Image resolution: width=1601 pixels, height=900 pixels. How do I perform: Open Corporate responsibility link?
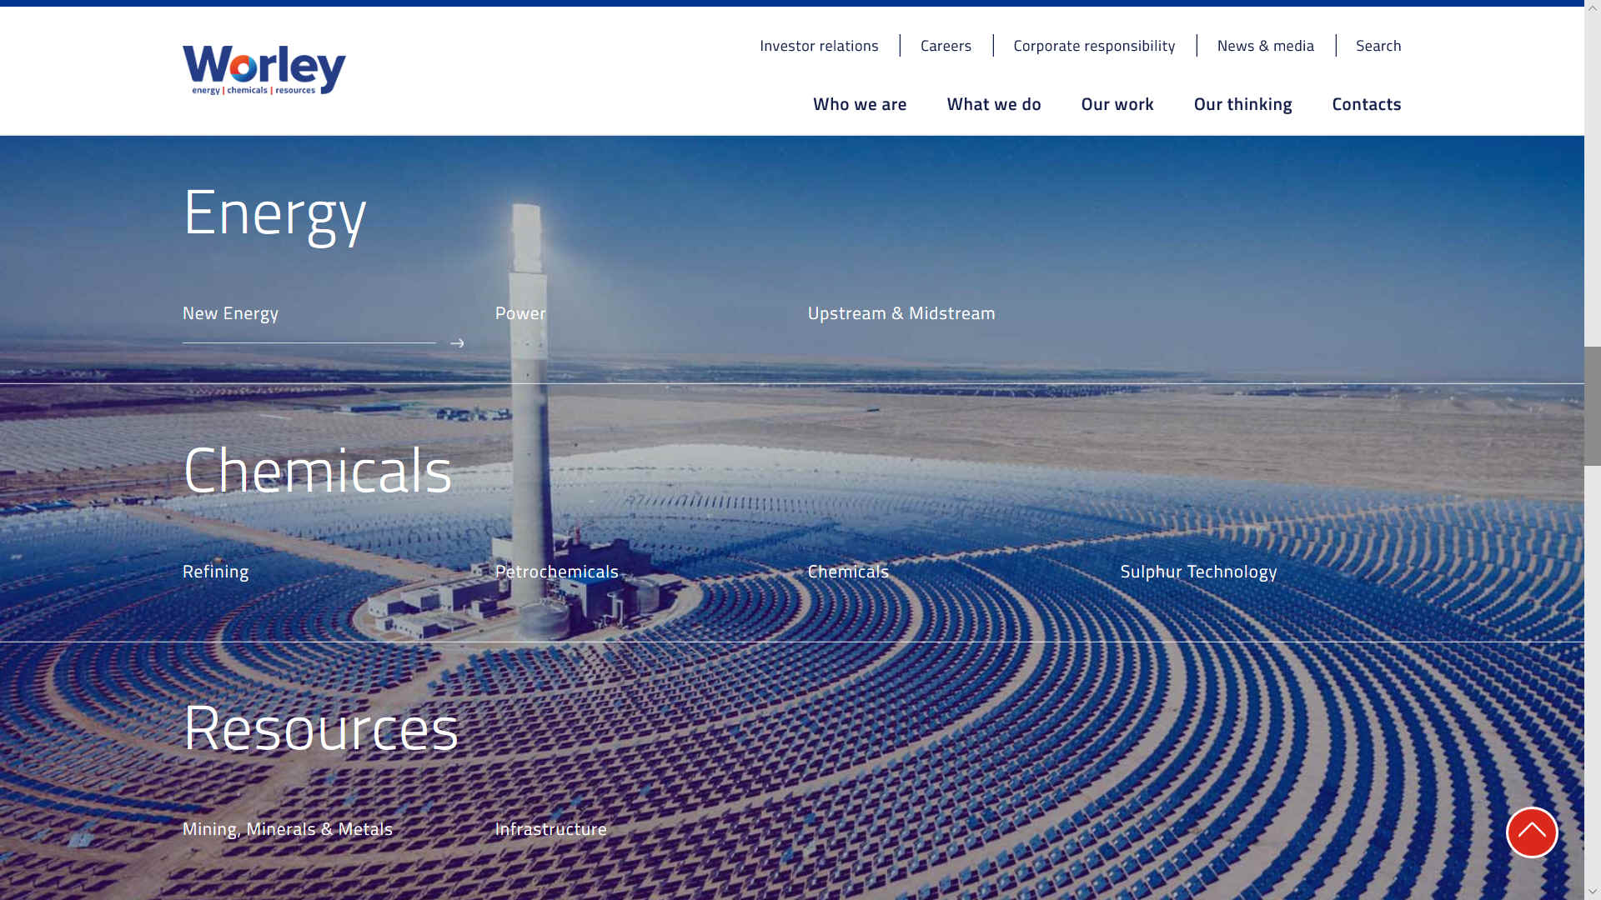point(1094,46)
